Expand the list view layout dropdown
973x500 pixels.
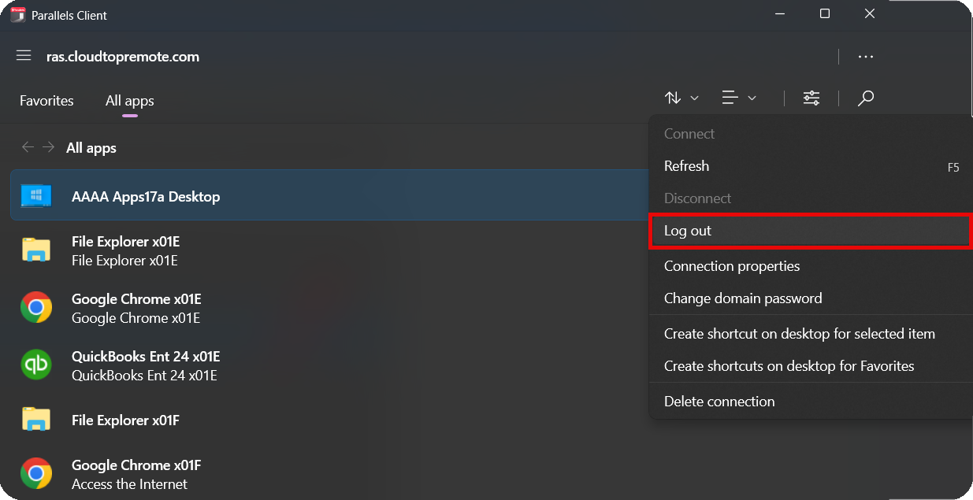(x=739, y=98)
